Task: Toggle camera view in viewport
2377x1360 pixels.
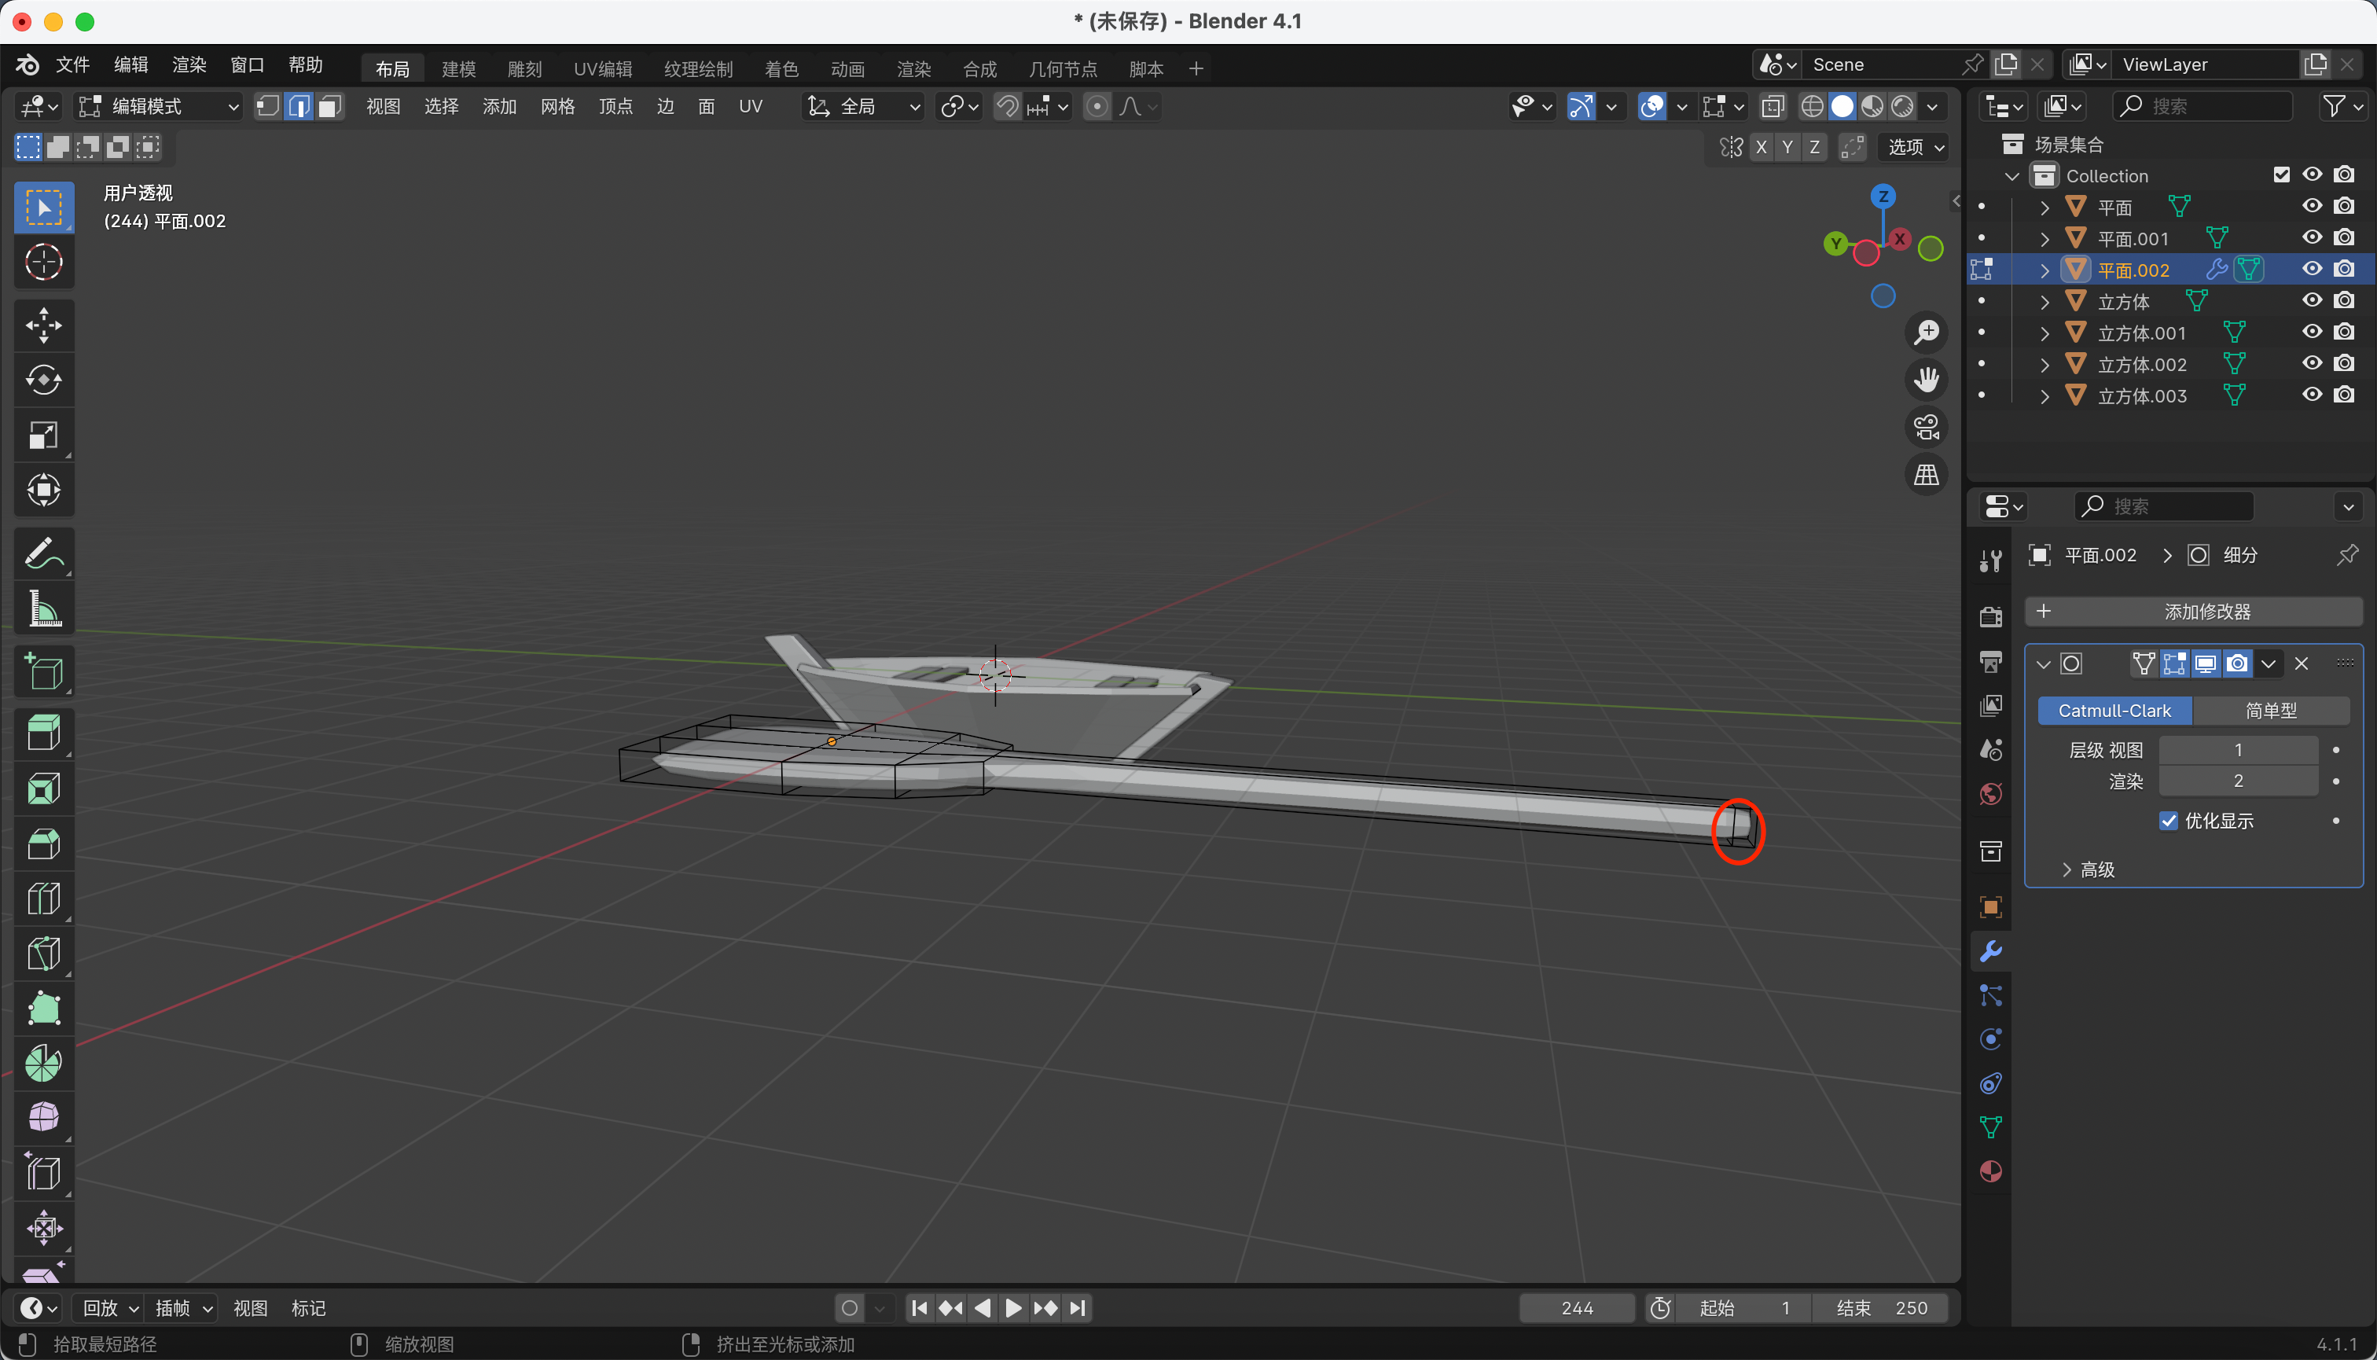Action: tap(1926, 427)
